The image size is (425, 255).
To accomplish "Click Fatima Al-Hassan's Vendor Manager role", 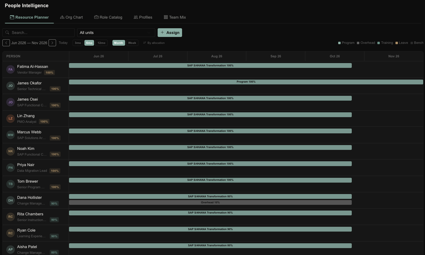I will (x=29, y=73).
